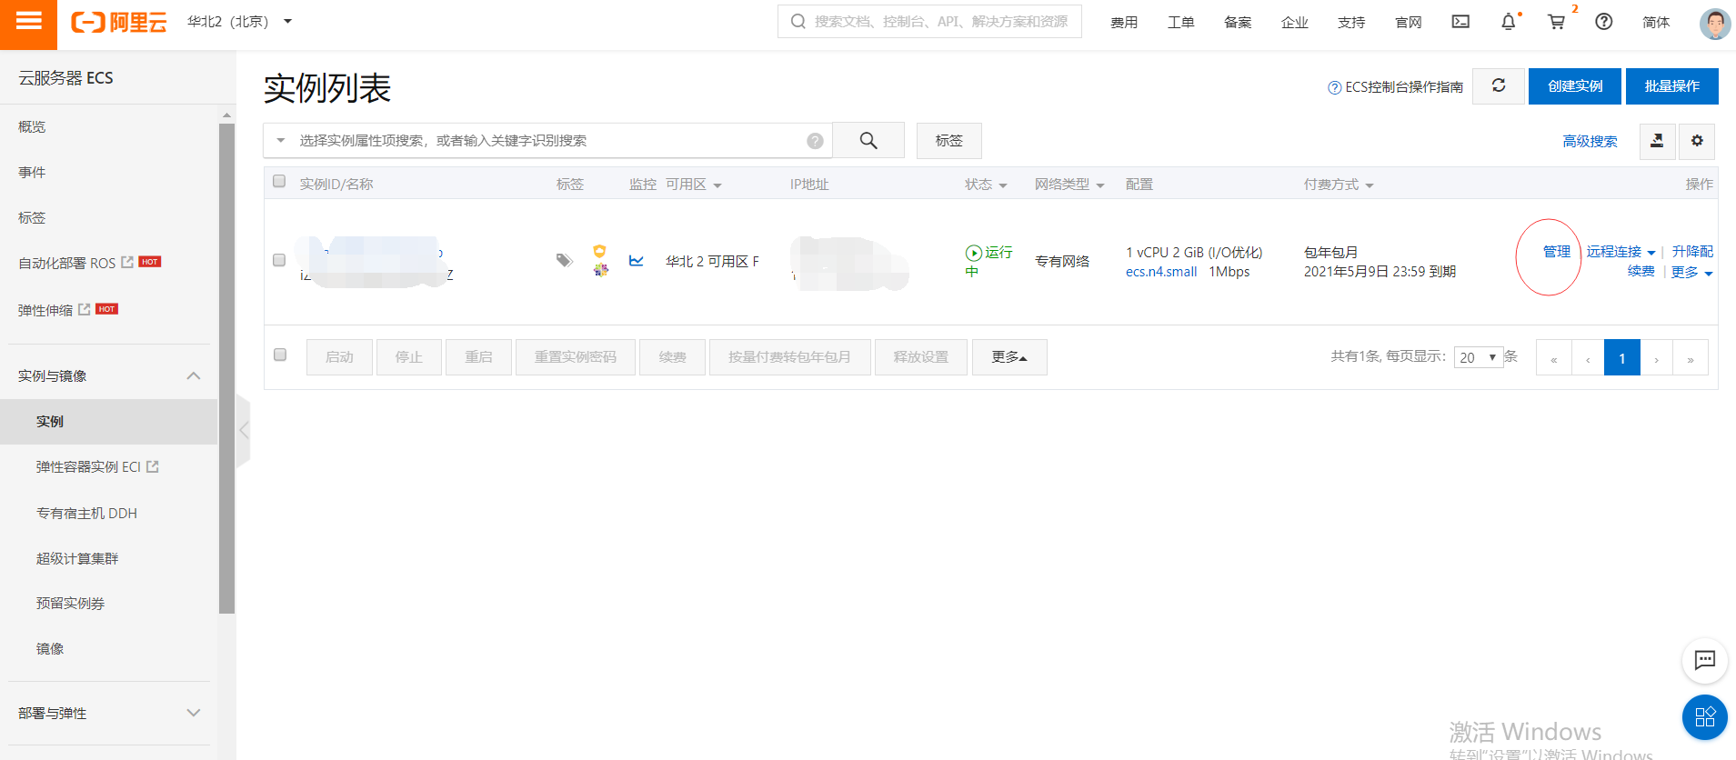
Task: Open the ECS控制台操作指南 link
Action: 1396,87
